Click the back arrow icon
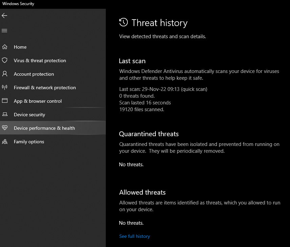Image resolution: width=290 pixels, height=247 pixels. [4, 16]
